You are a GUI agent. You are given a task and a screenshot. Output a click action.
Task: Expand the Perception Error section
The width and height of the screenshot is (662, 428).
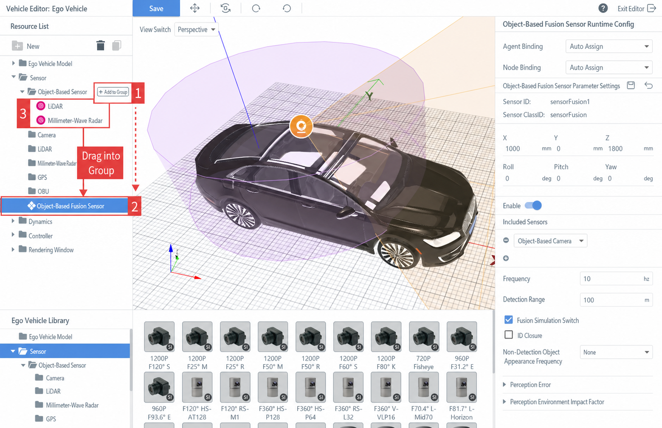504,385
